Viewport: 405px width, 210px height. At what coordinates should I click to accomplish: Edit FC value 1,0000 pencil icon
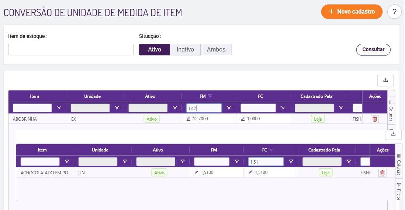click(x=243, y=119)
